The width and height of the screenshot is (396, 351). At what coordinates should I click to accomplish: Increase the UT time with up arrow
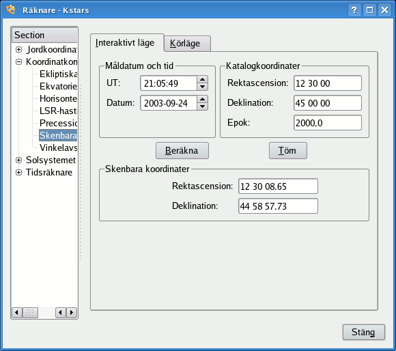(202, 79)
